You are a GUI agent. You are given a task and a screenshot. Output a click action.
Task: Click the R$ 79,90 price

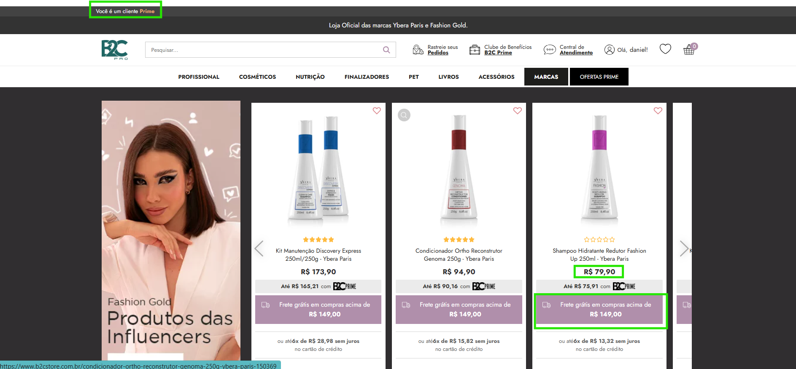599,272
